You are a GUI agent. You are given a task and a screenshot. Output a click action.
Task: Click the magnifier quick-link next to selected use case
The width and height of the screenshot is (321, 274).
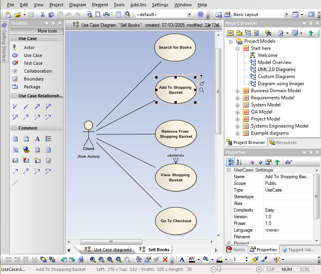click(x=202, y=90)
